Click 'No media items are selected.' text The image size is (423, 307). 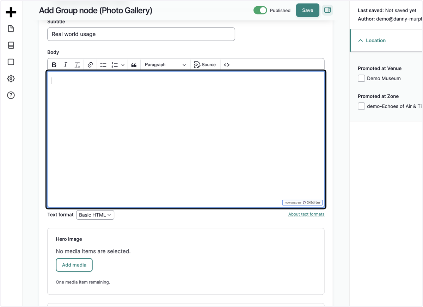[93, 251]
